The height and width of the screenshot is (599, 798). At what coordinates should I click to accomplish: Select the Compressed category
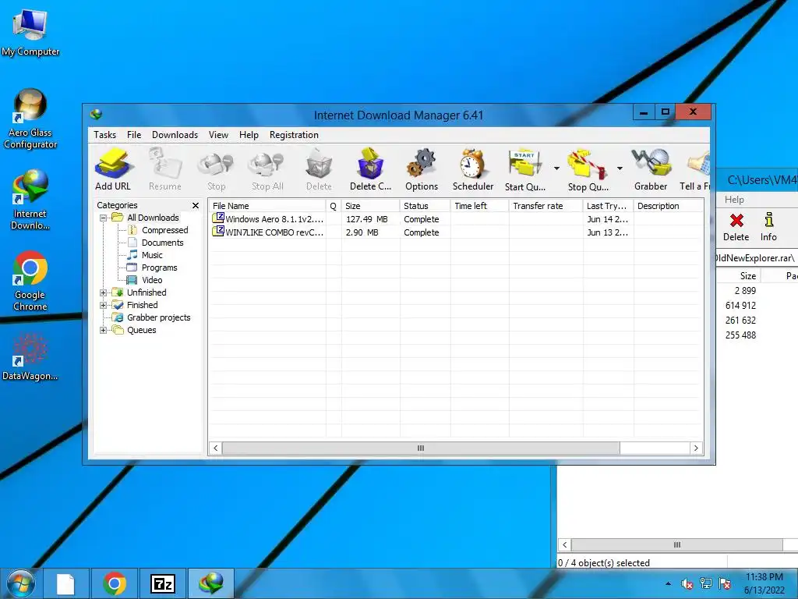pyautogui.click(x=165, y=230)
